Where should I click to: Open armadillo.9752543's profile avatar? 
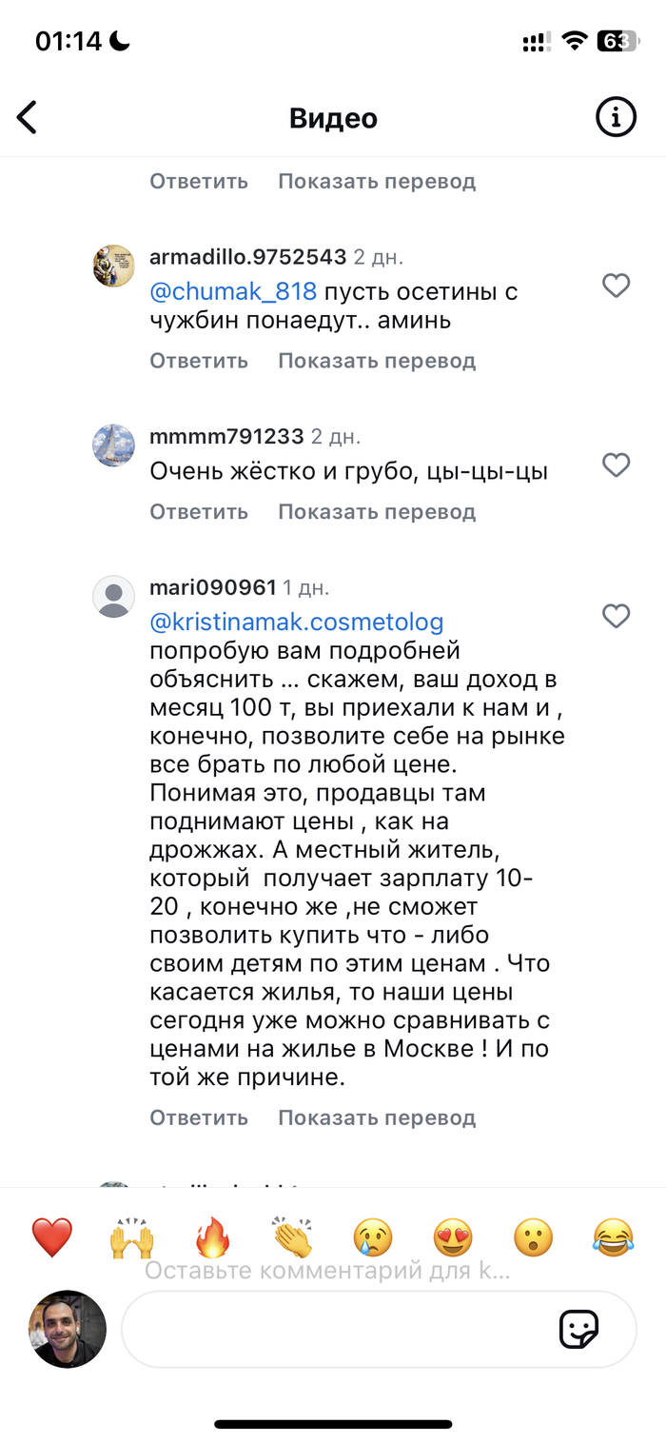[x=113, y=265]
